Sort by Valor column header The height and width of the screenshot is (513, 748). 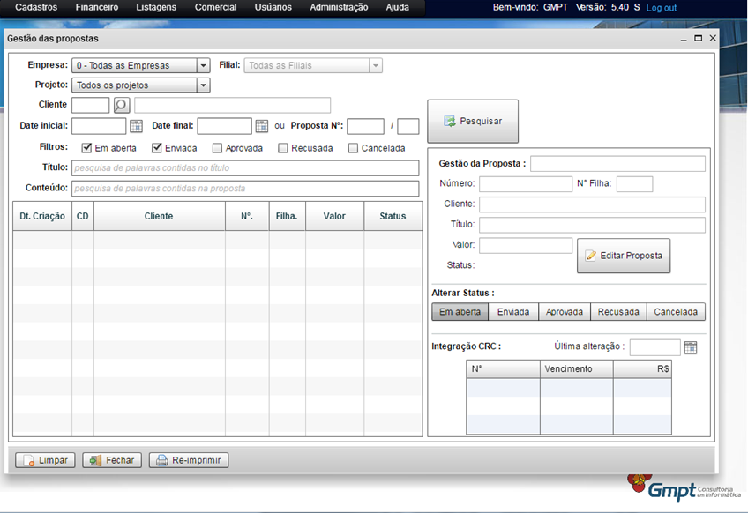[335, 217]
